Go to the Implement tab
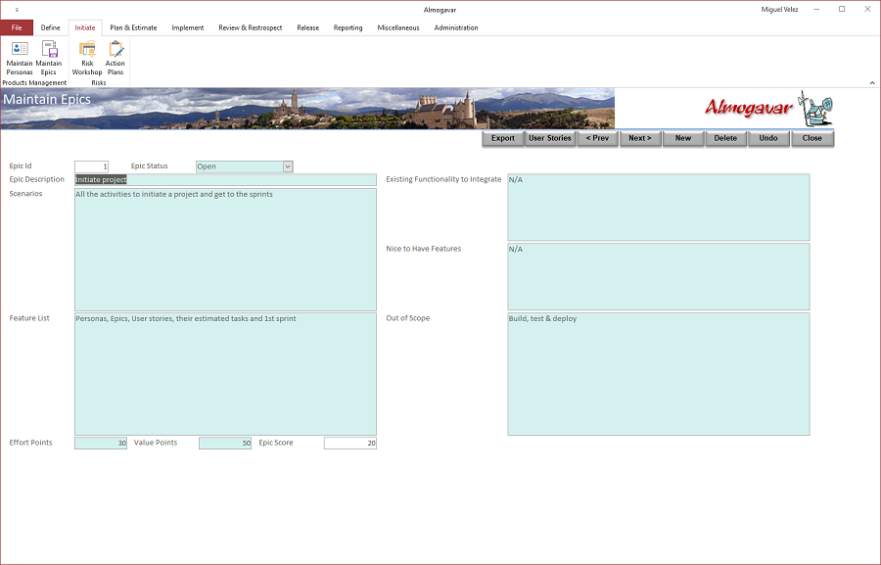Screen dimensions: 881x565 point(188,27)
